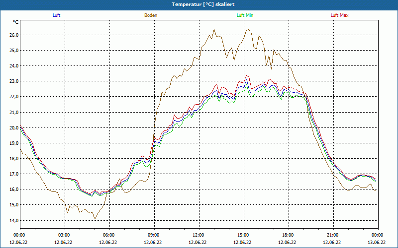This screenshot has height=248, width=398.
Task: Click the 06:00 time axis label
Action: [108, 235]
